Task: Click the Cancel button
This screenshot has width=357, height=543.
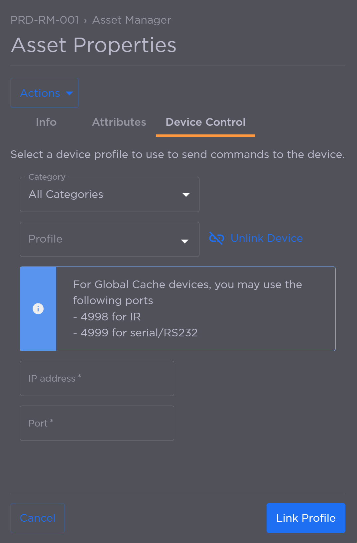Action: [x=37, y=518]
